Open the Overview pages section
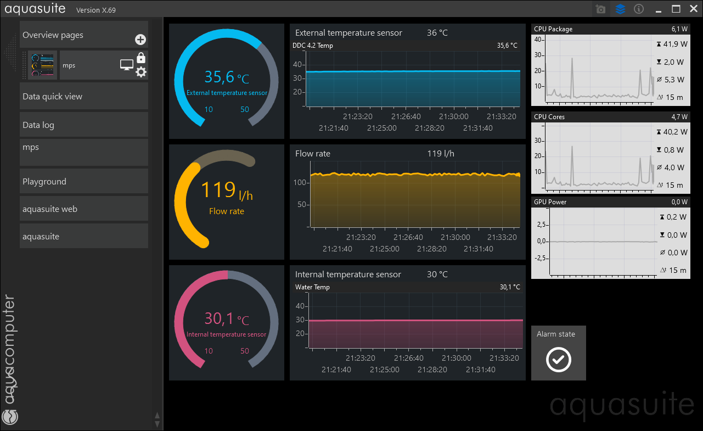The height and width of the screenshot is (431, 703). [84, 35]
